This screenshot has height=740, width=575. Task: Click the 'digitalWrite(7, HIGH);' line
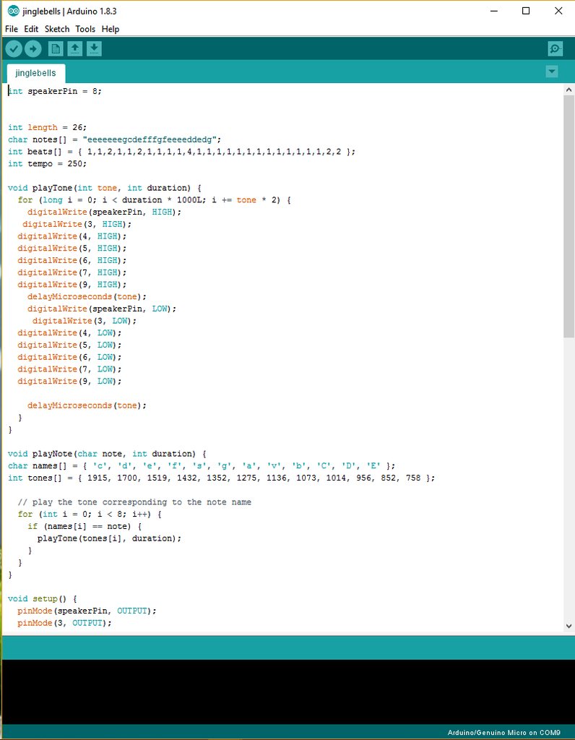pos(72,272)
